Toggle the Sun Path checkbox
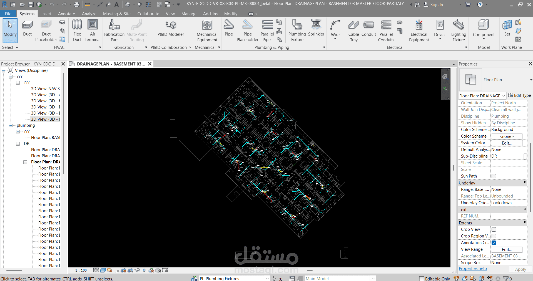The width and height of the screenshot is (533, 281). [x=494, y=176]
